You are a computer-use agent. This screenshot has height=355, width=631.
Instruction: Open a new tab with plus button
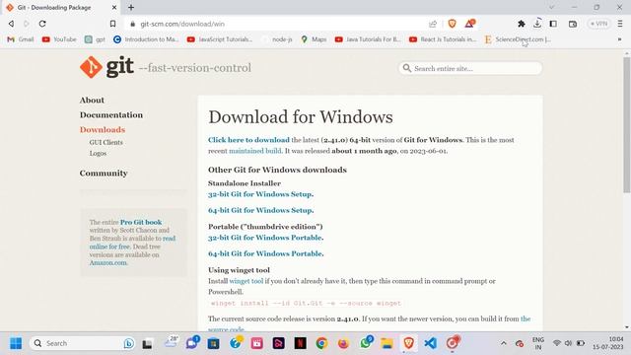pos(131,7)
